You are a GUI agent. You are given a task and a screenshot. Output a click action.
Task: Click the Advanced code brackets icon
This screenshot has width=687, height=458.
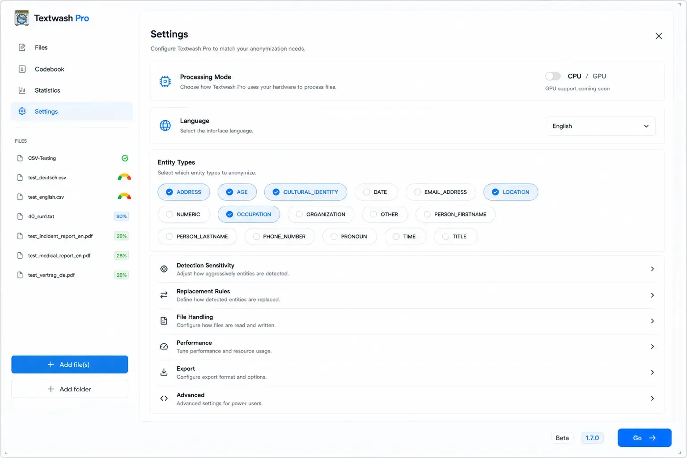pos(164,399)
